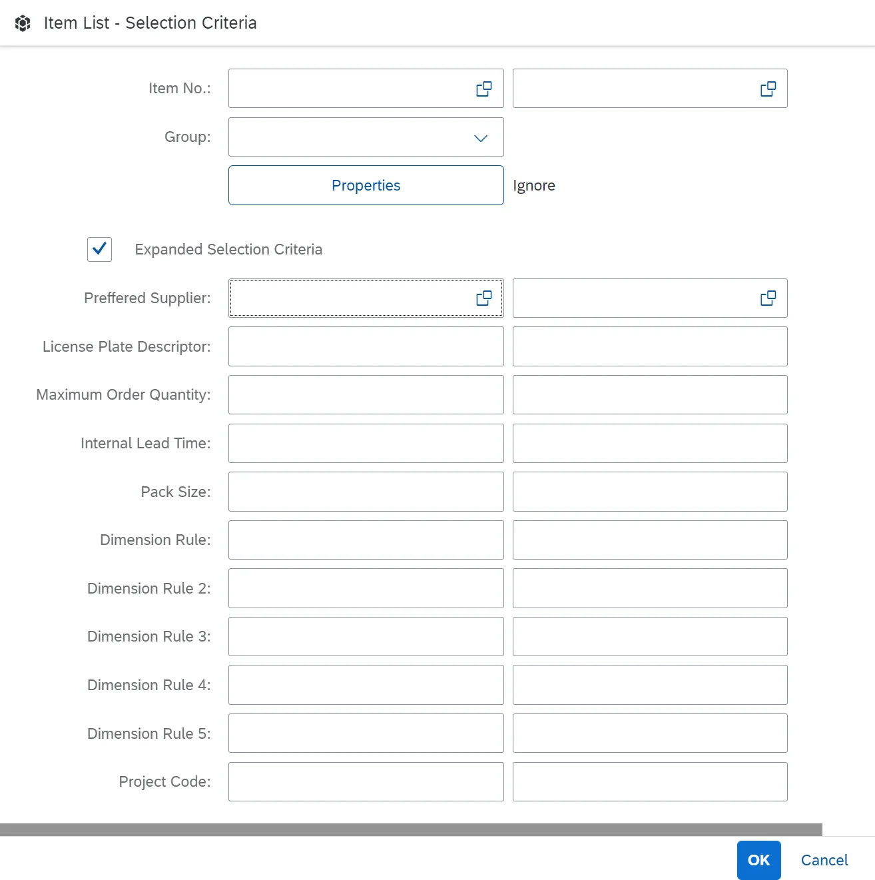Confirm selection with OK button
The height and width of the screenshot is (880, 875).
[x=758, y=860]
